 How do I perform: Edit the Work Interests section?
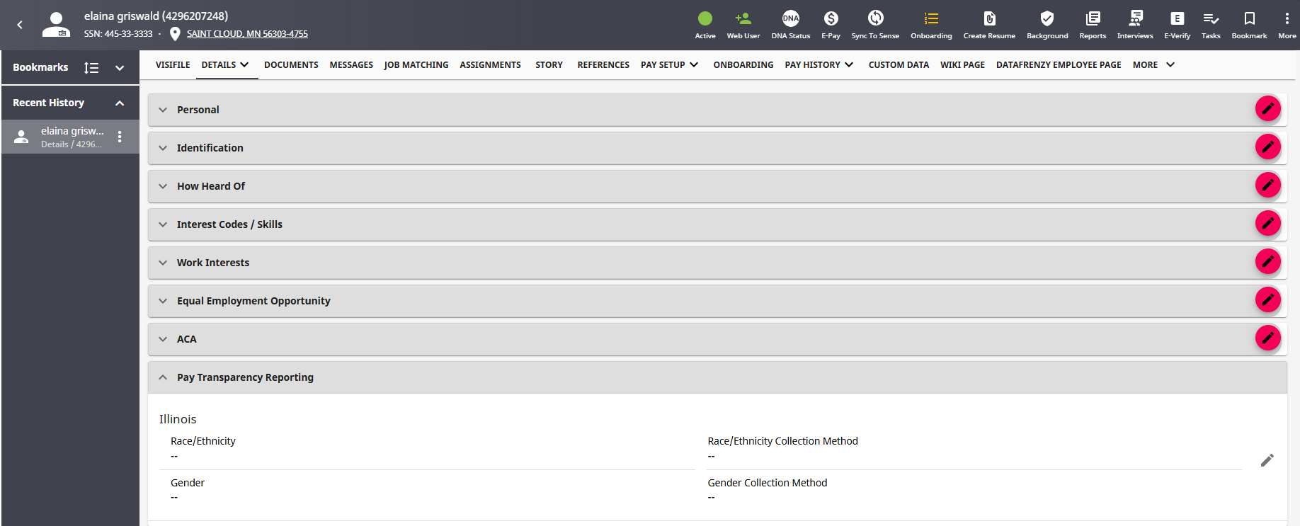(1267, 262)
